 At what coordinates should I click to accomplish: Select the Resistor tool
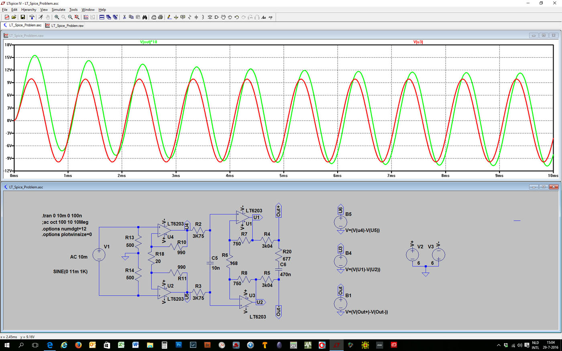pos(189,17)
